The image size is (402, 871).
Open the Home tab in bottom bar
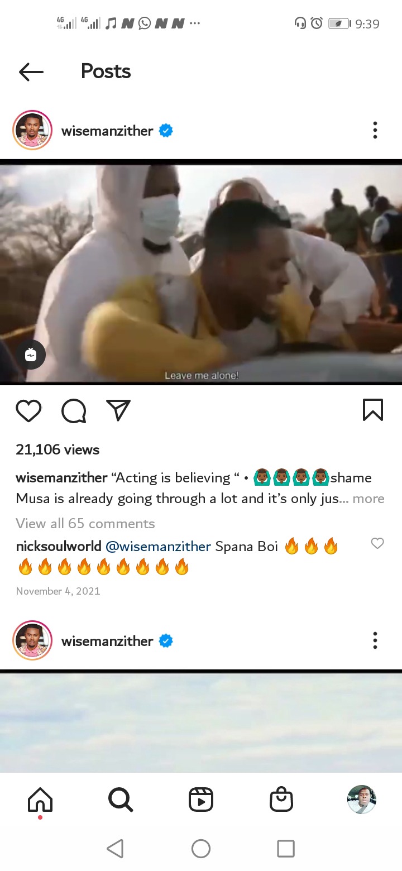click(x=40, y=801)
